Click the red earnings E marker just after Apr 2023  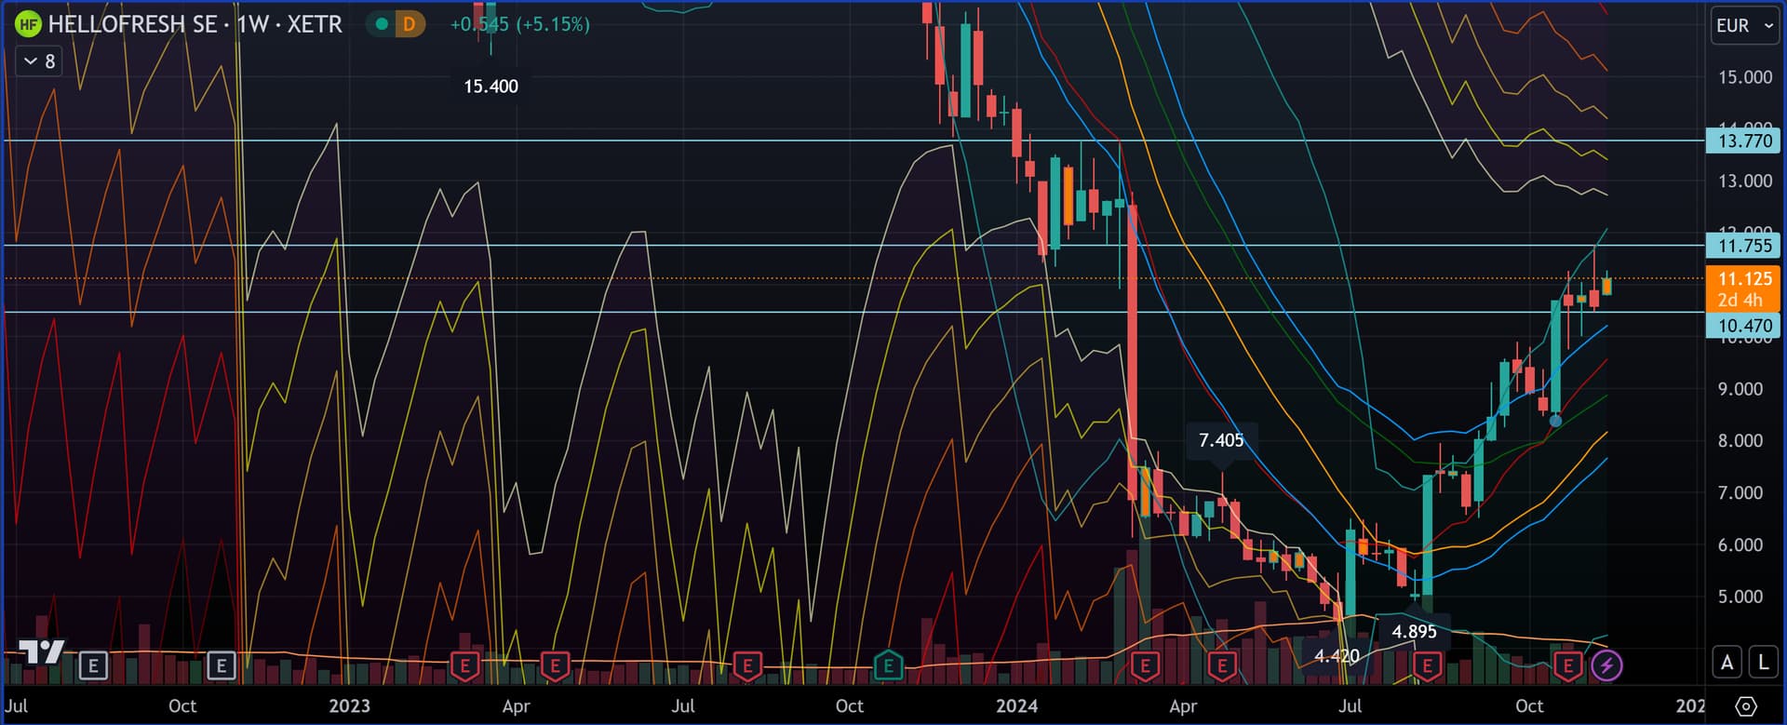pyautogui.click(x=555, y=665)
